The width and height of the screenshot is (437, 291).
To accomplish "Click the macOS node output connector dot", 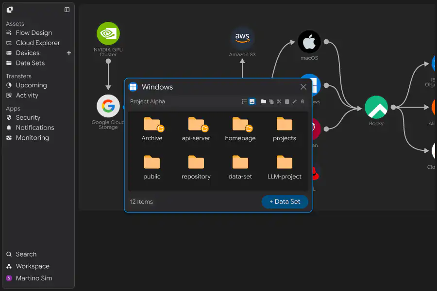I will [326, 42].
